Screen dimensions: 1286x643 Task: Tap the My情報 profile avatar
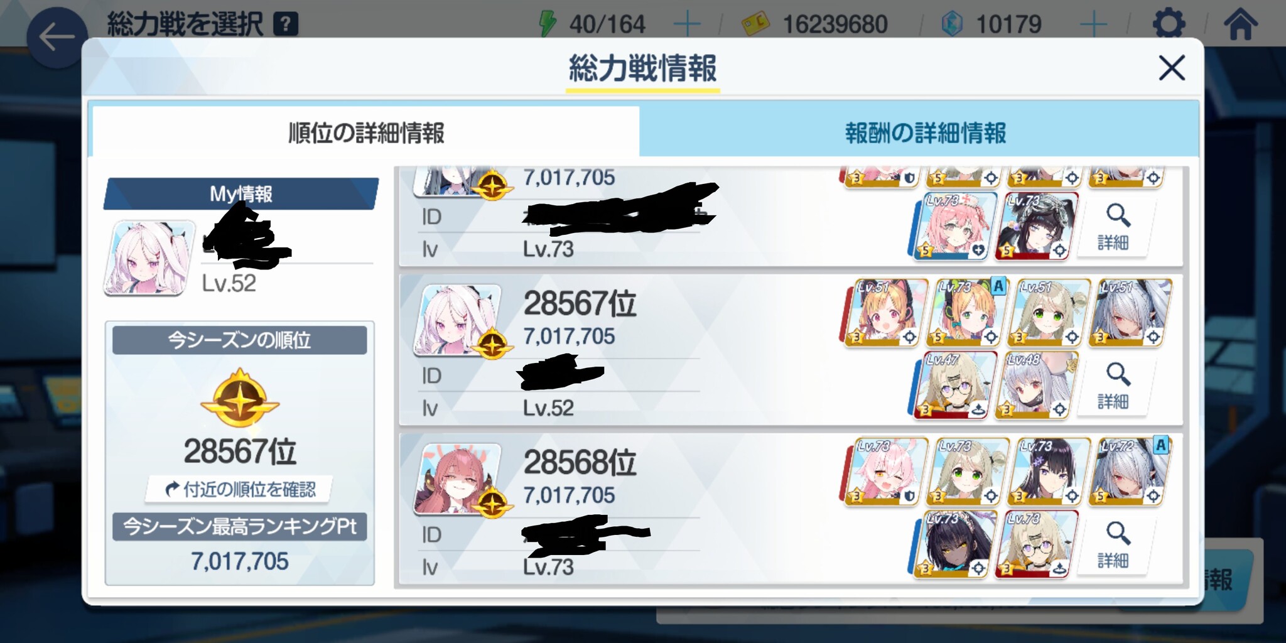(150, 257)
